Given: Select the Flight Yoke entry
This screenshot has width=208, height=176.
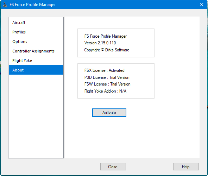Looking at the screenshot, I should pos(36,61).
